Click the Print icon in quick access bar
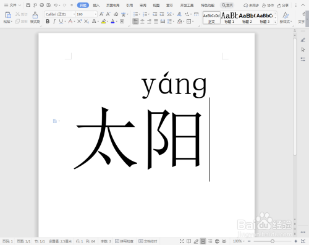The height and width of the screenshot is (245, 309). 42,5
